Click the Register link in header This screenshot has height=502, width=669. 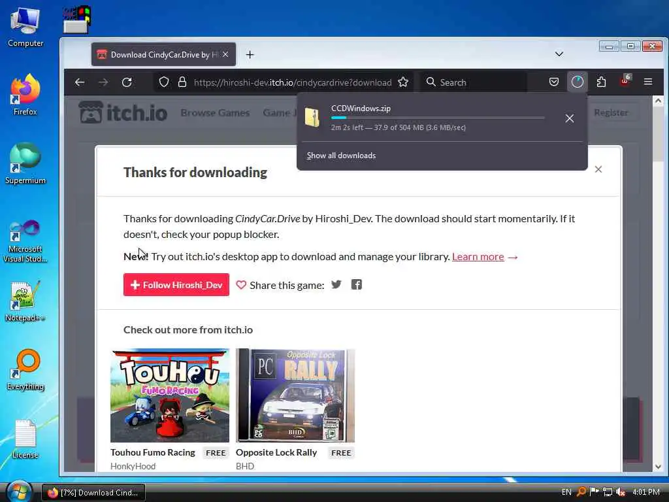[x=611, y=112]
